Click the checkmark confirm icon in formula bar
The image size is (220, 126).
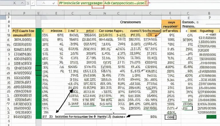[54, 3]
